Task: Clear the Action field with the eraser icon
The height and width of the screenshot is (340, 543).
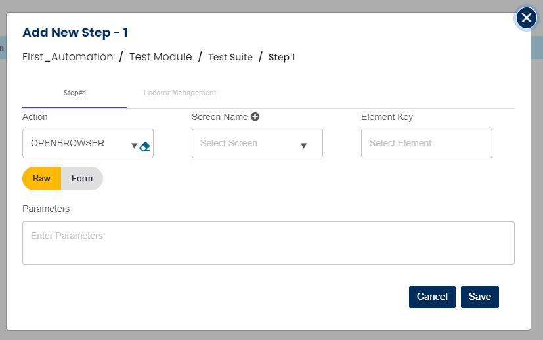Action: 145,146
